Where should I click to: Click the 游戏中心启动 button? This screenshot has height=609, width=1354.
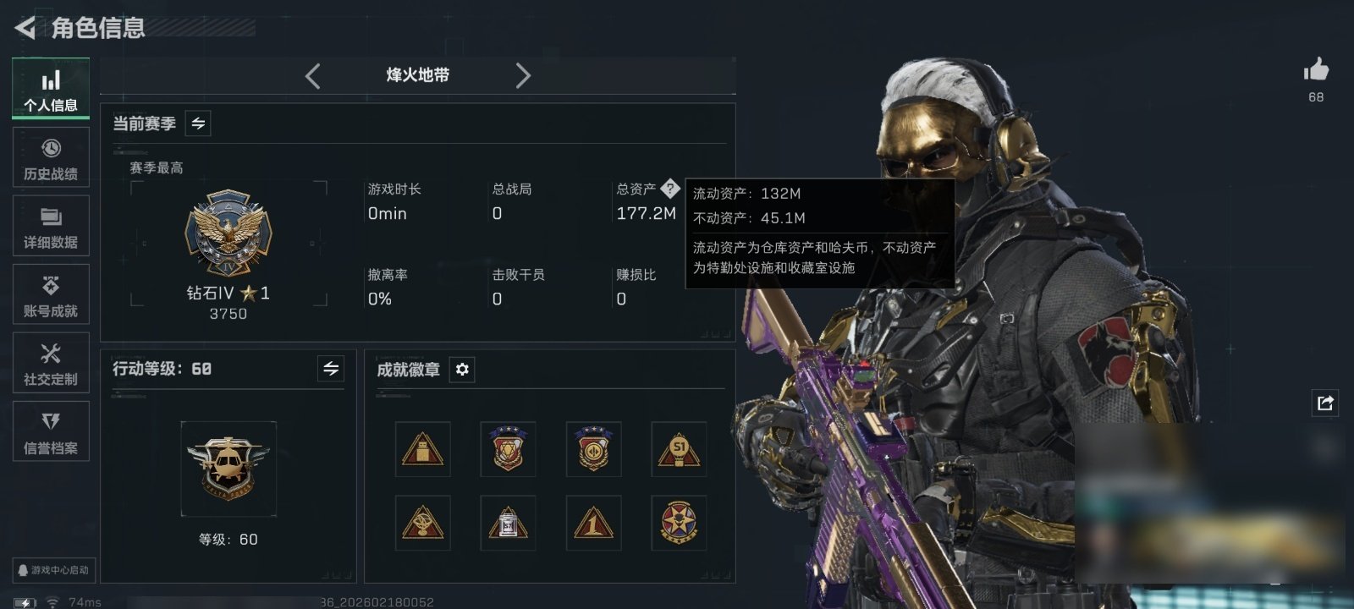[53, 570]
